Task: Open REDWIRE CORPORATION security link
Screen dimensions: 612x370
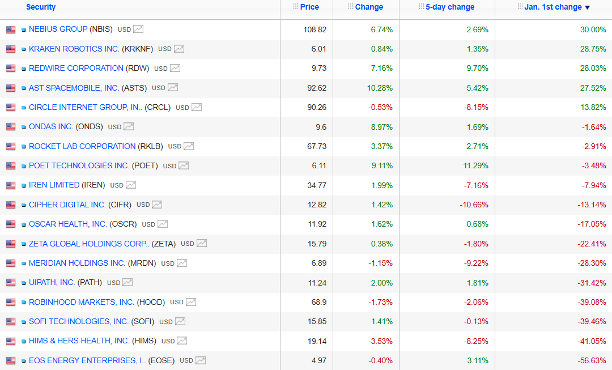Action: 76,69
